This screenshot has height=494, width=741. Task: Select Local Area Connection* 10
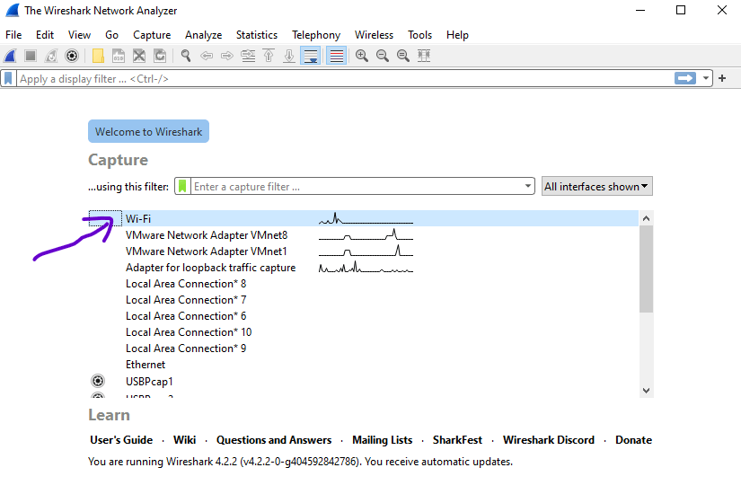point(363,331)
